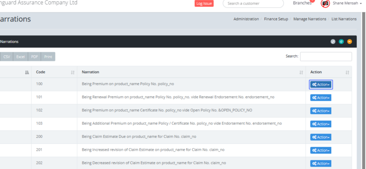Click the sort icon on Action column
This screenshot has height=169, width=366.
click(347, 72)
